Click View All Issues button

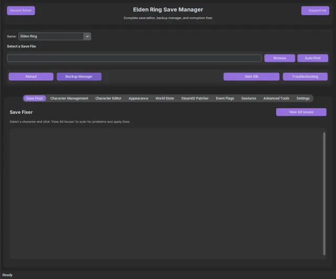(x=301, y=112)
